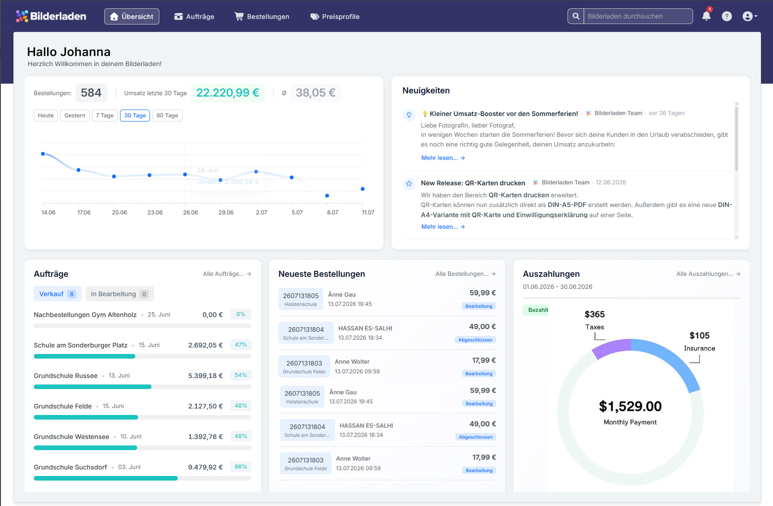This screenshot has width=773, height=506.
Task: Open the Alle Aufträge link
Action: [x=227, y=274]
